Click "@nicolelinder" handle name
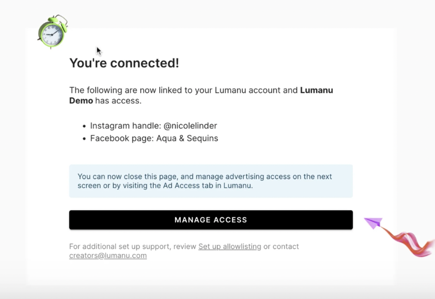 tap(190, 126)
